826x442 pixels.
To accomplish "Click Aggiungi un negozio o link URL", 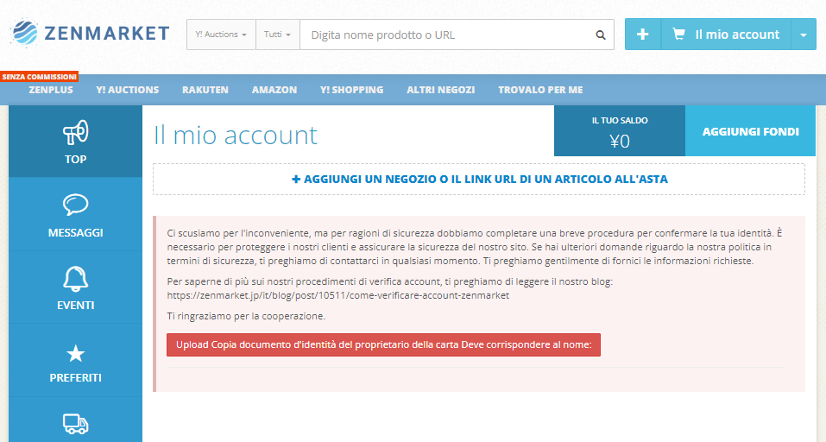I will pos(479,179).
